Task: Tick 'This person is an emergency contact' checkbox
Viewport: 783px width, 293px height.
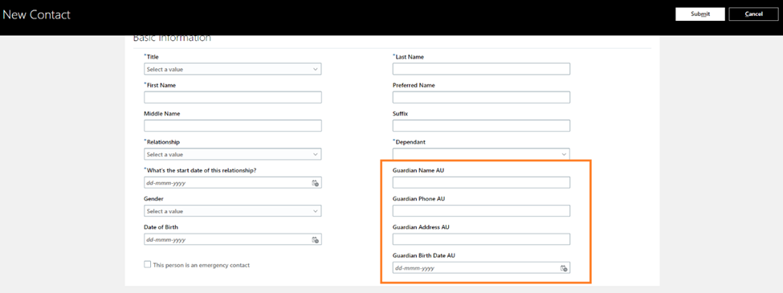Action: click(x=147, y=265)
